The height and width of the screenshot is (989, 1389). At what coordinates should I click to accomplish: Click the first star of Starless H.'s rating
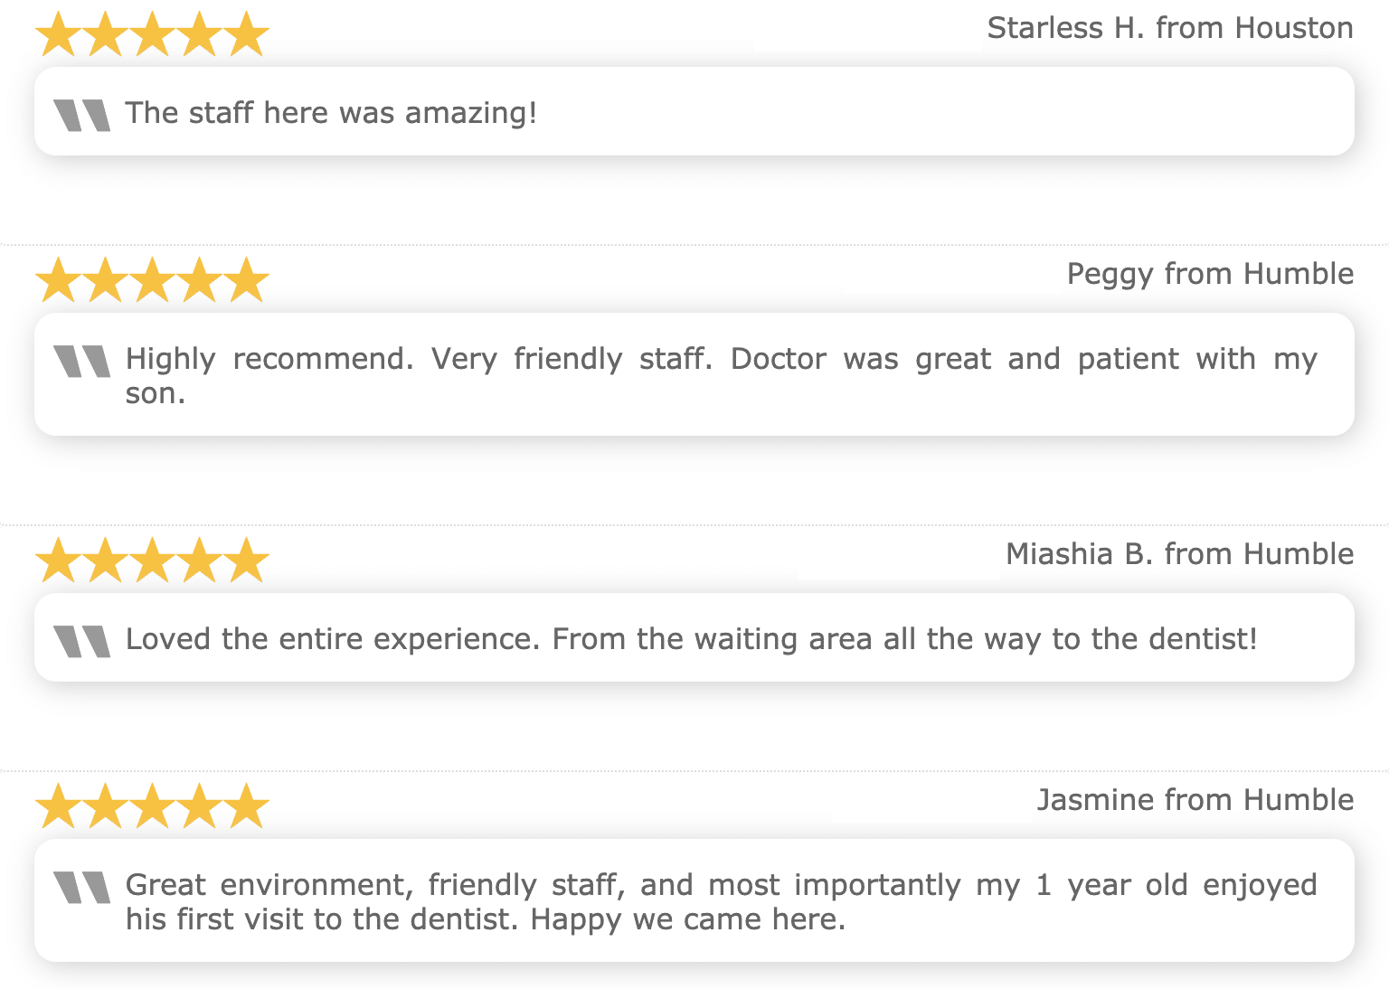click(59, 34)
